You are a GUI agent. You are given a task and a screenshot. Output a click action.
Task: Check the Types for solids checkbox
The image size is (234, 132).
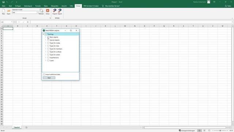tap(48, 55)
